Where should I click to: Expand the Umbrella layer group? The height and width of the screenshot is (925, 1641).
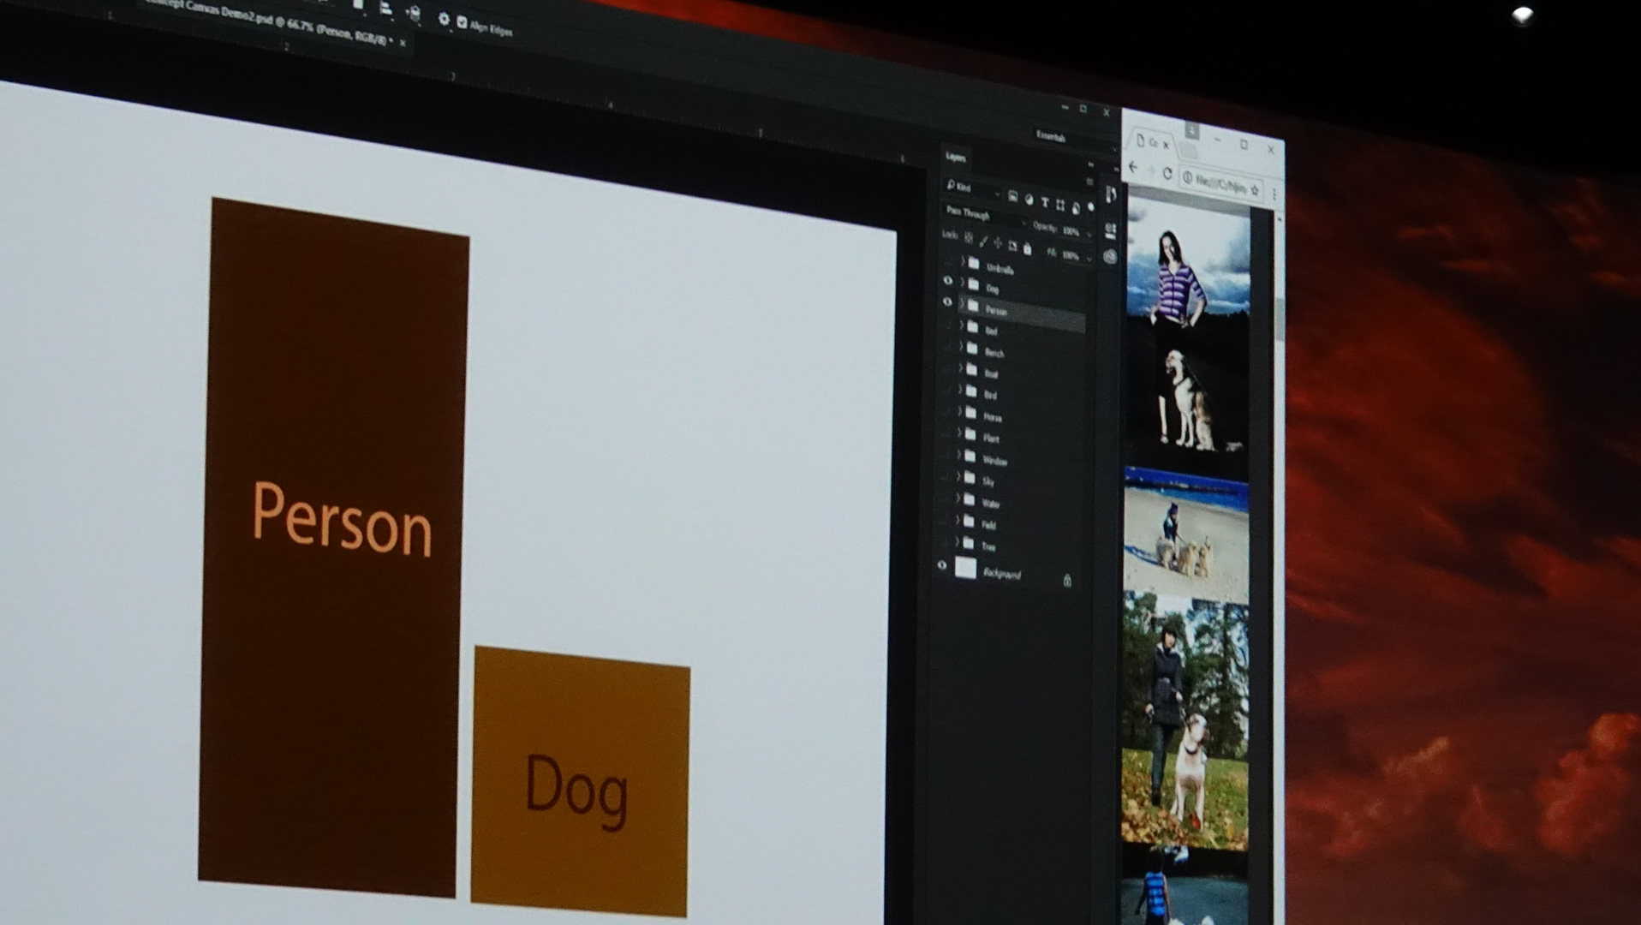coord(963,261)
